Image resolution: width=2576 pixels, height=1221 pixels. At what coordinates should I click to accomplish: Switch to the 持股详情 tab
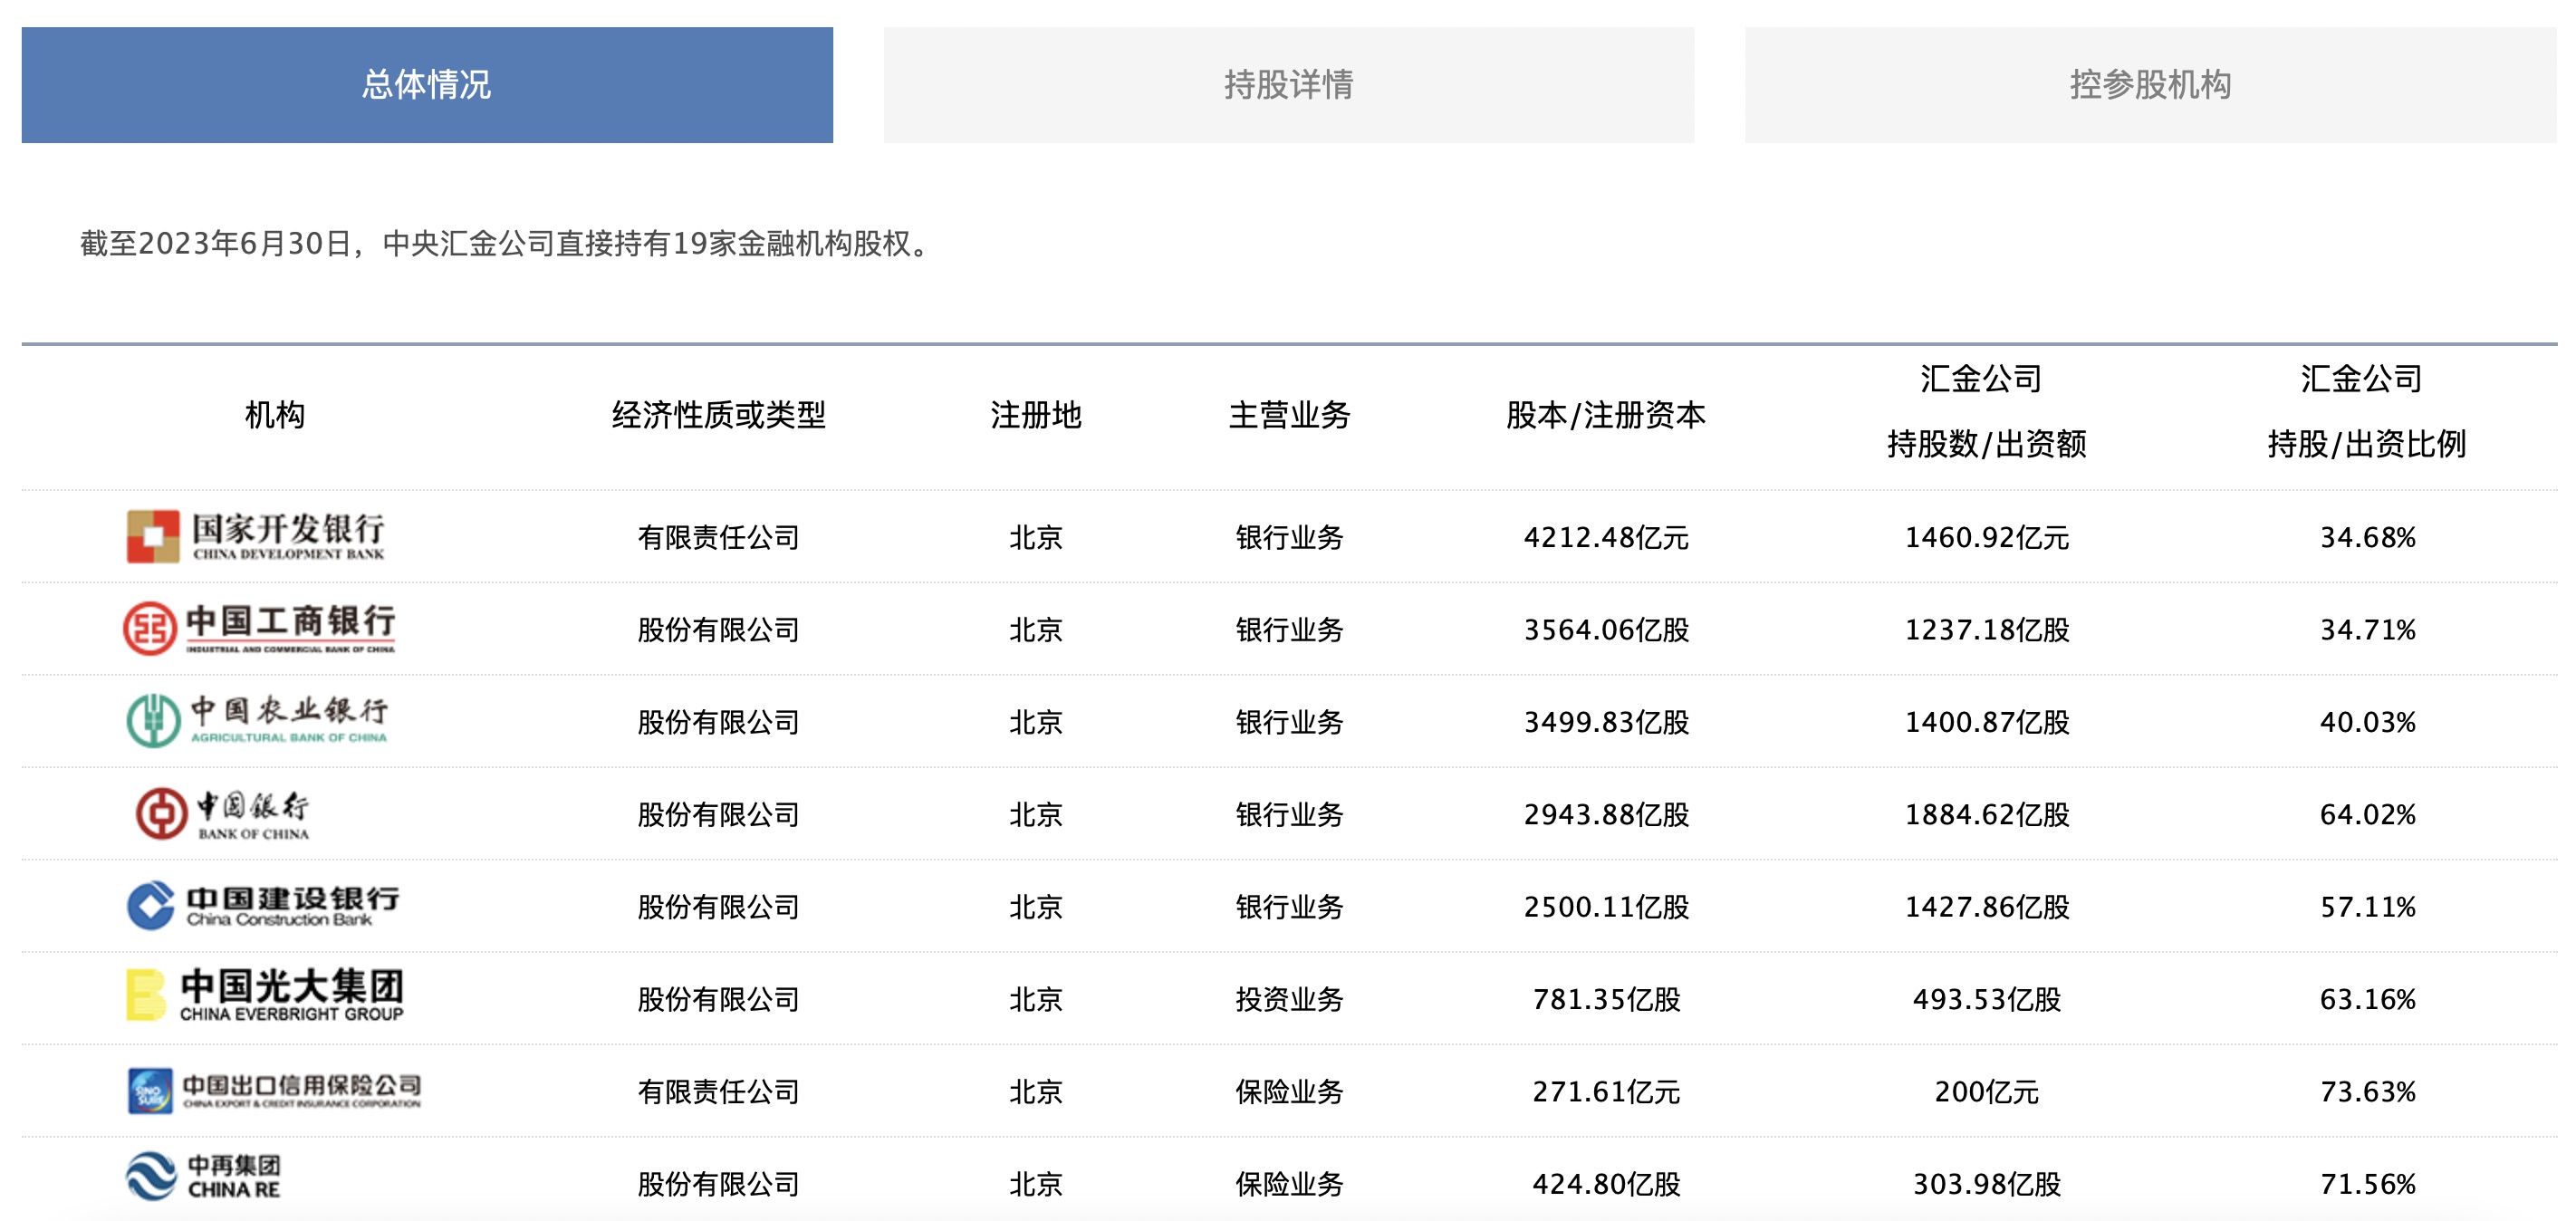point(1288,85)
